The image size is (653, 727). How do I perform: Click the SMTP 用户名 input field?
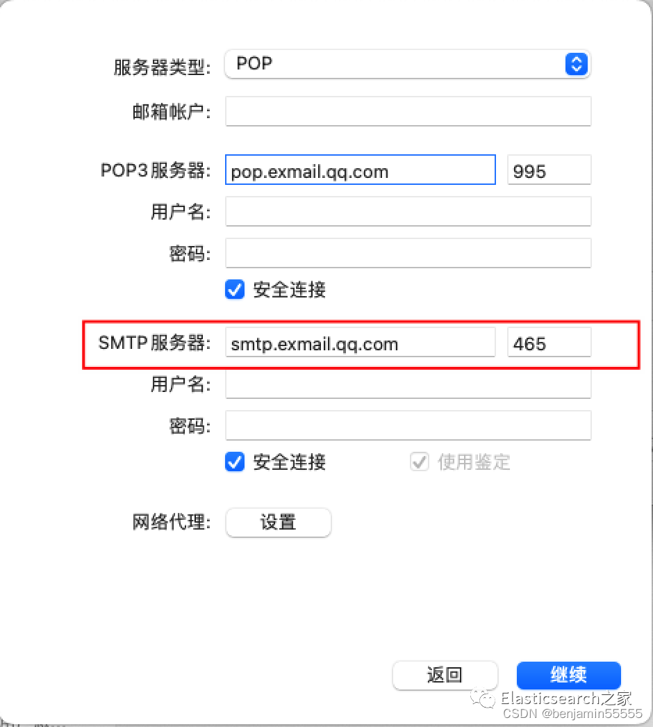pos(408,384)
